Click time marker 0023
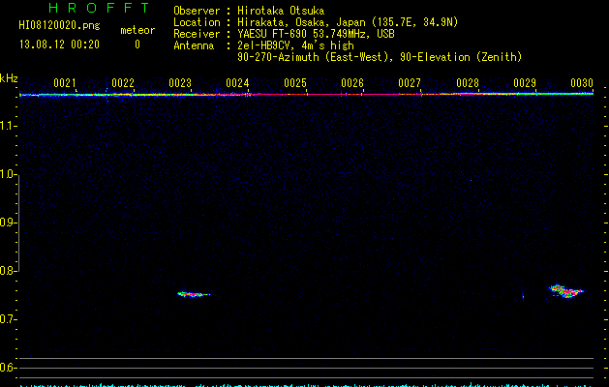609x387 pixels. (x=180, y=83)
